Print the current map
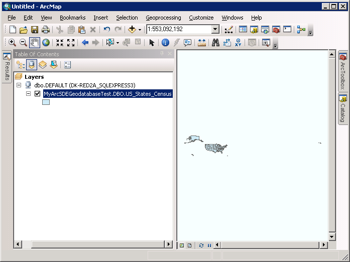The height and width of the screenshot is (262, 350). click(46, 30)
